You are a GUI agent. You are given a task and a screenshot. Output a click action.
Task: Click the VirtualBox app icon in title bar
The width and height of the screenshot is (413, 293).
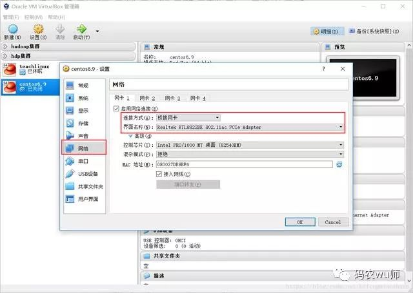coord(6,6)
